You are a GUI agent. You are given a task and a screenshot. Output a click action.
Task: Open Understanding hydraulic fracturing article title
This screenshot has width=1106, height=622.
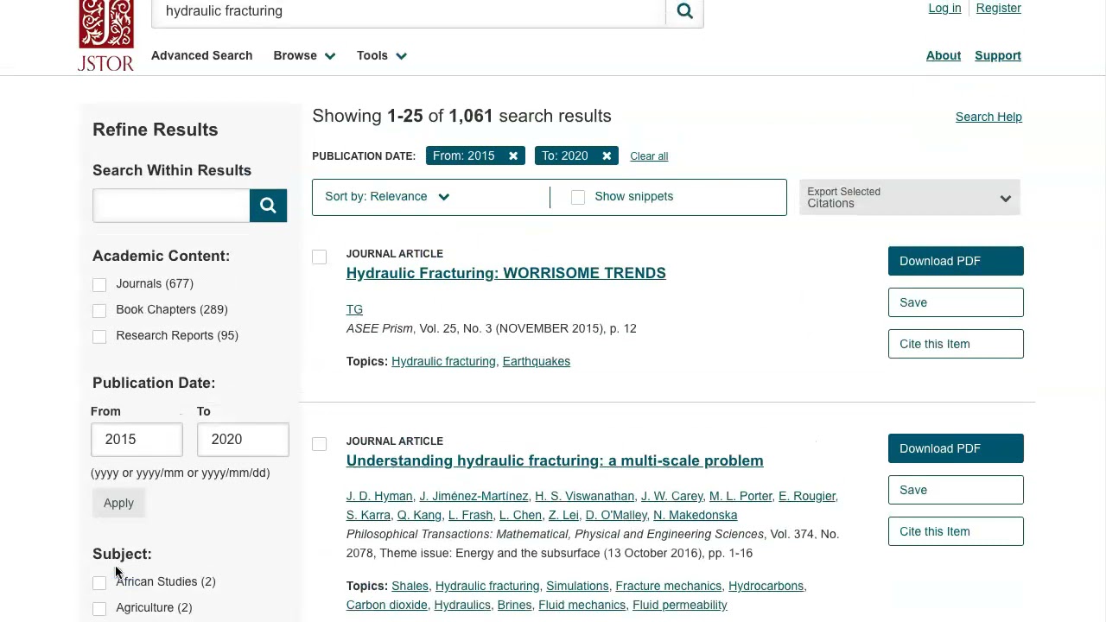pyautogui.click(x=555, y=460)
